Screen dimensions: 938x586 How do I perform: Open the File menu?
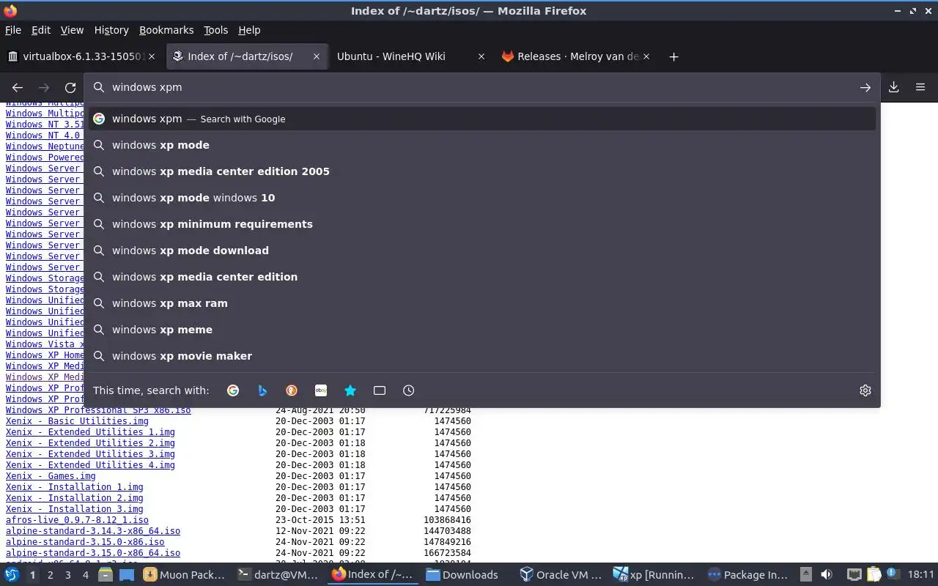pyautogui.click(x=13, y=30)
